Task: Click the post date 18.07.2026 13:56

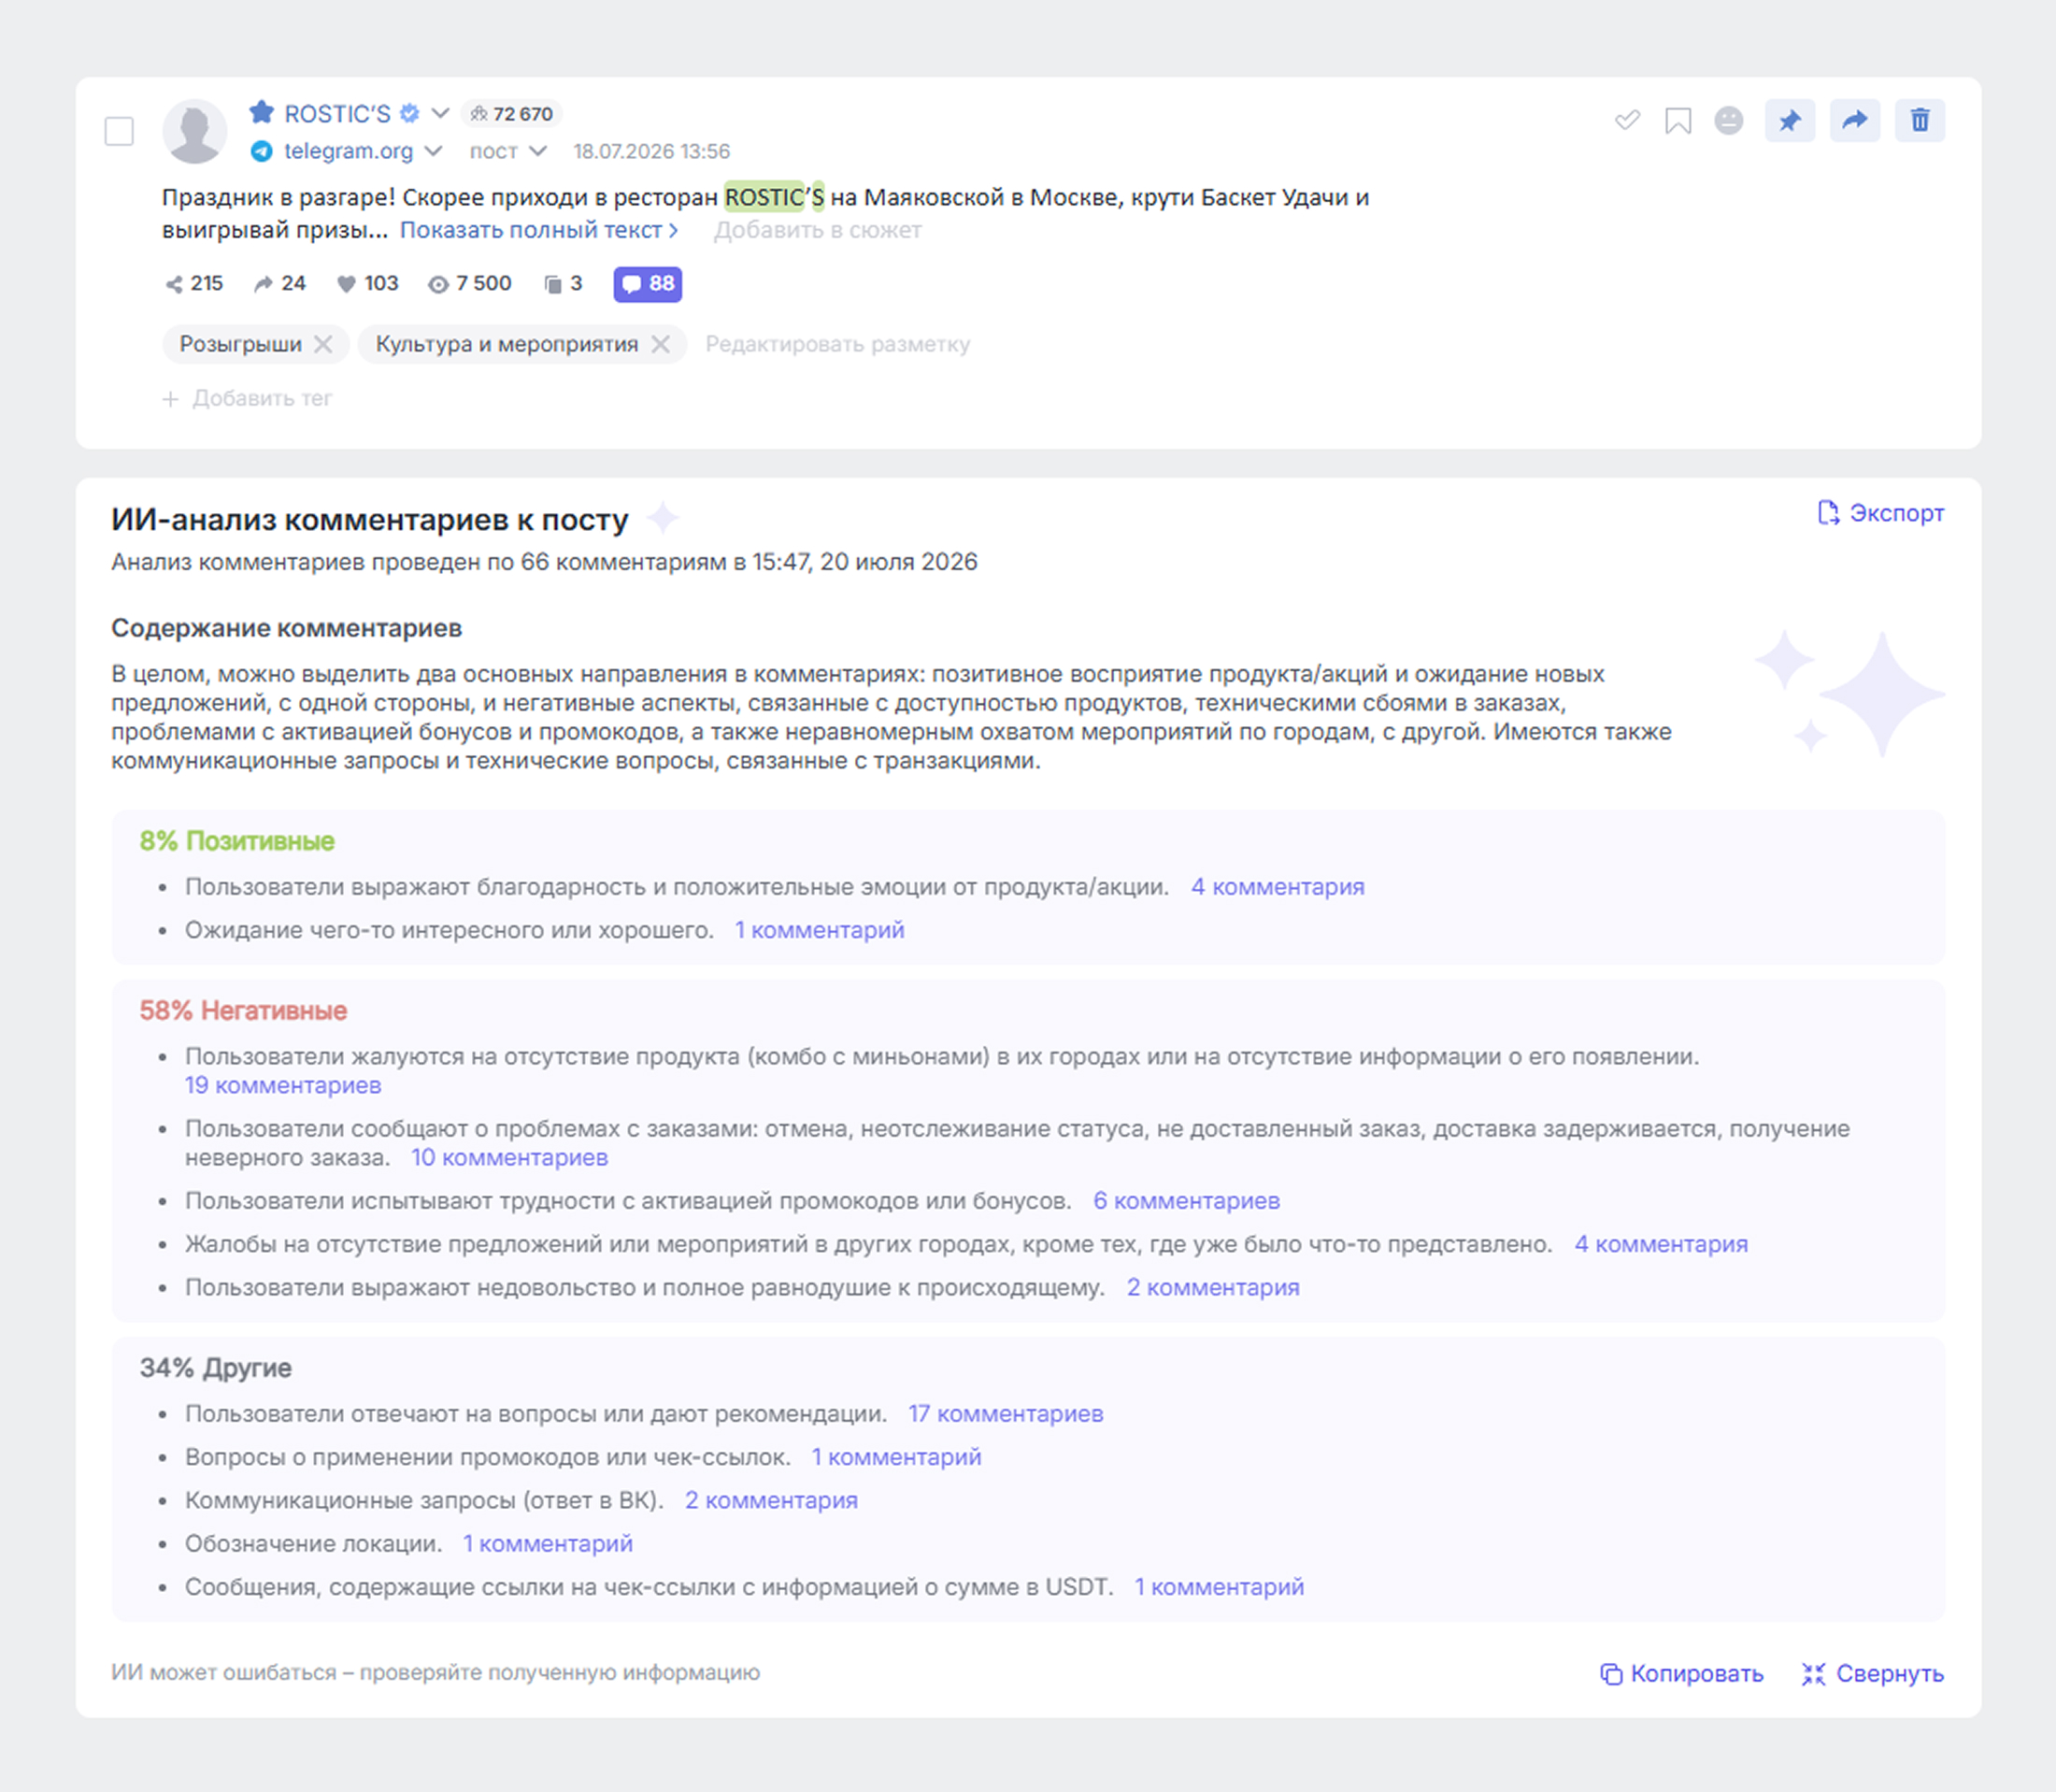Action: (651, 151)
